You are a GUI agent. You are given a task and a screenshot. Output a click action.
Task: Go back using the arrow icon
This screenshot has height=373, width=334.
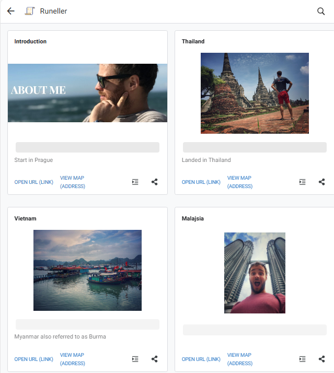(x=11, y=11)
